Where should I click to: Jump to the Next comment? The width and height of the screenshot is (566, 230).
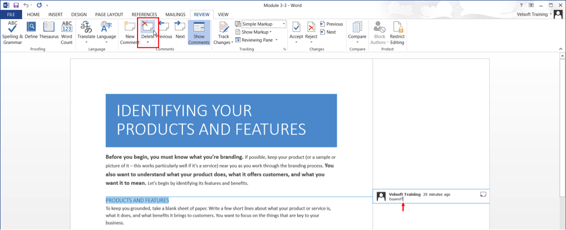coord(180,30)
